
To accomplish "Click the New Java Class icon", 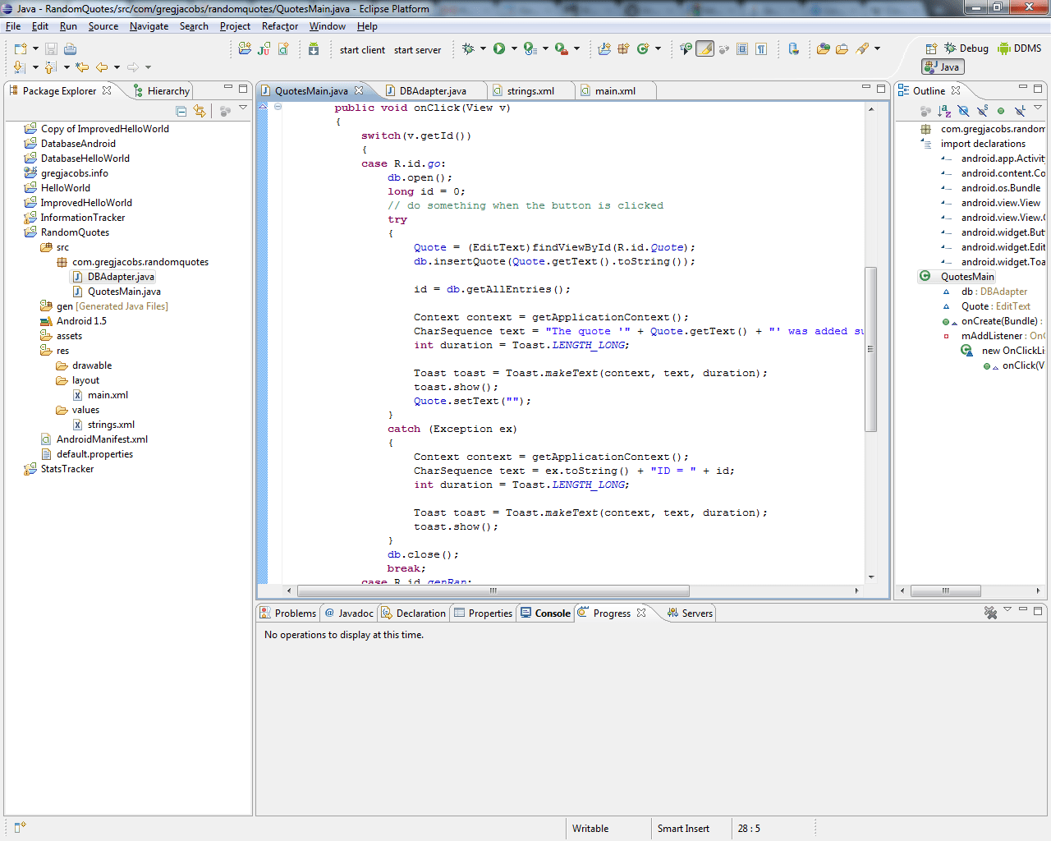I will tap(643, 49).
